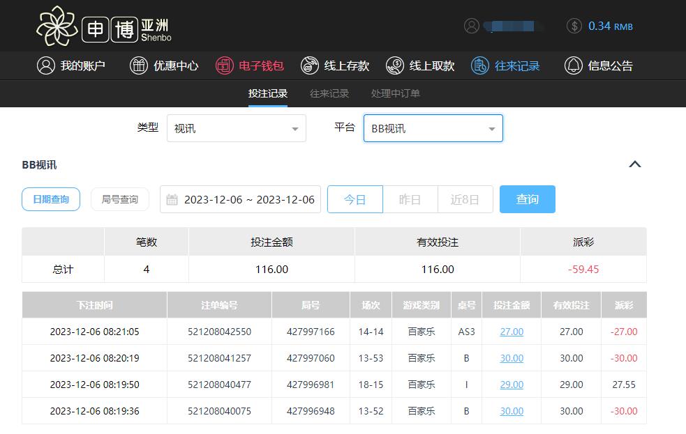Click the Shenbo flower logo
This screenshot has width=686, height=434.
(57, 26)
